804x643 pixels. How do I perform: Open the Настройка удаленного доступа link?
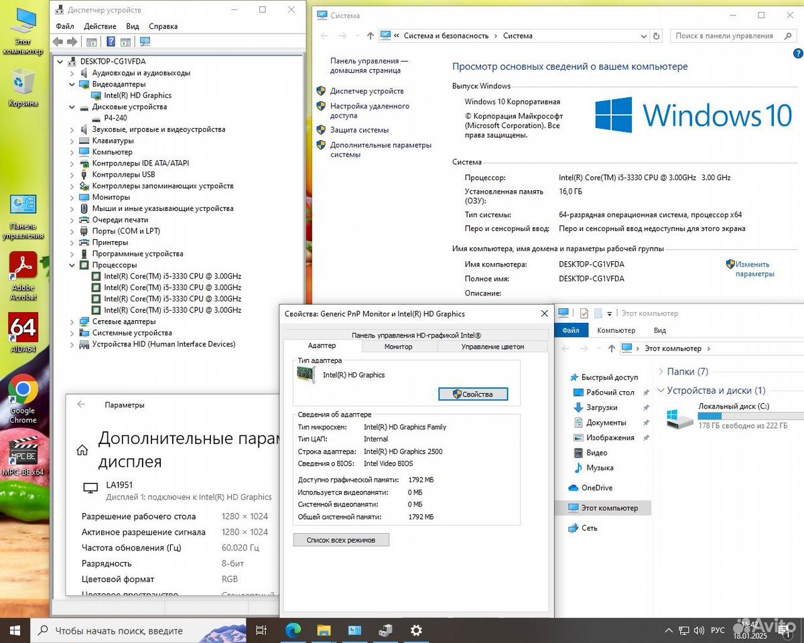370,111
